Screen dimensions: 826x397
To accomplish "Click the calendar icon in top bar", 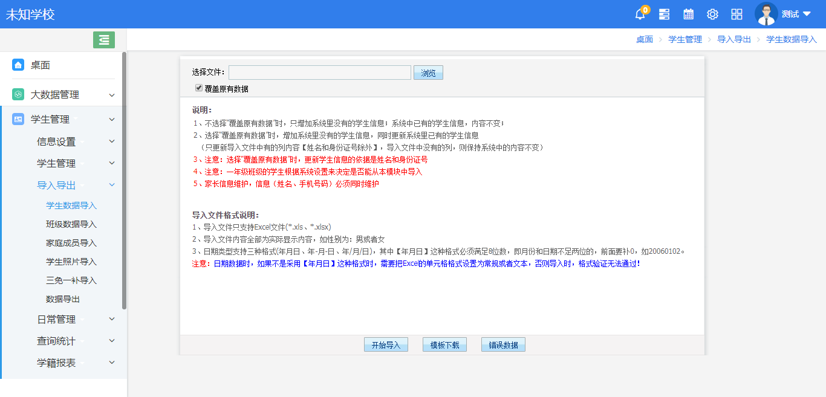I will coord(688,13).
